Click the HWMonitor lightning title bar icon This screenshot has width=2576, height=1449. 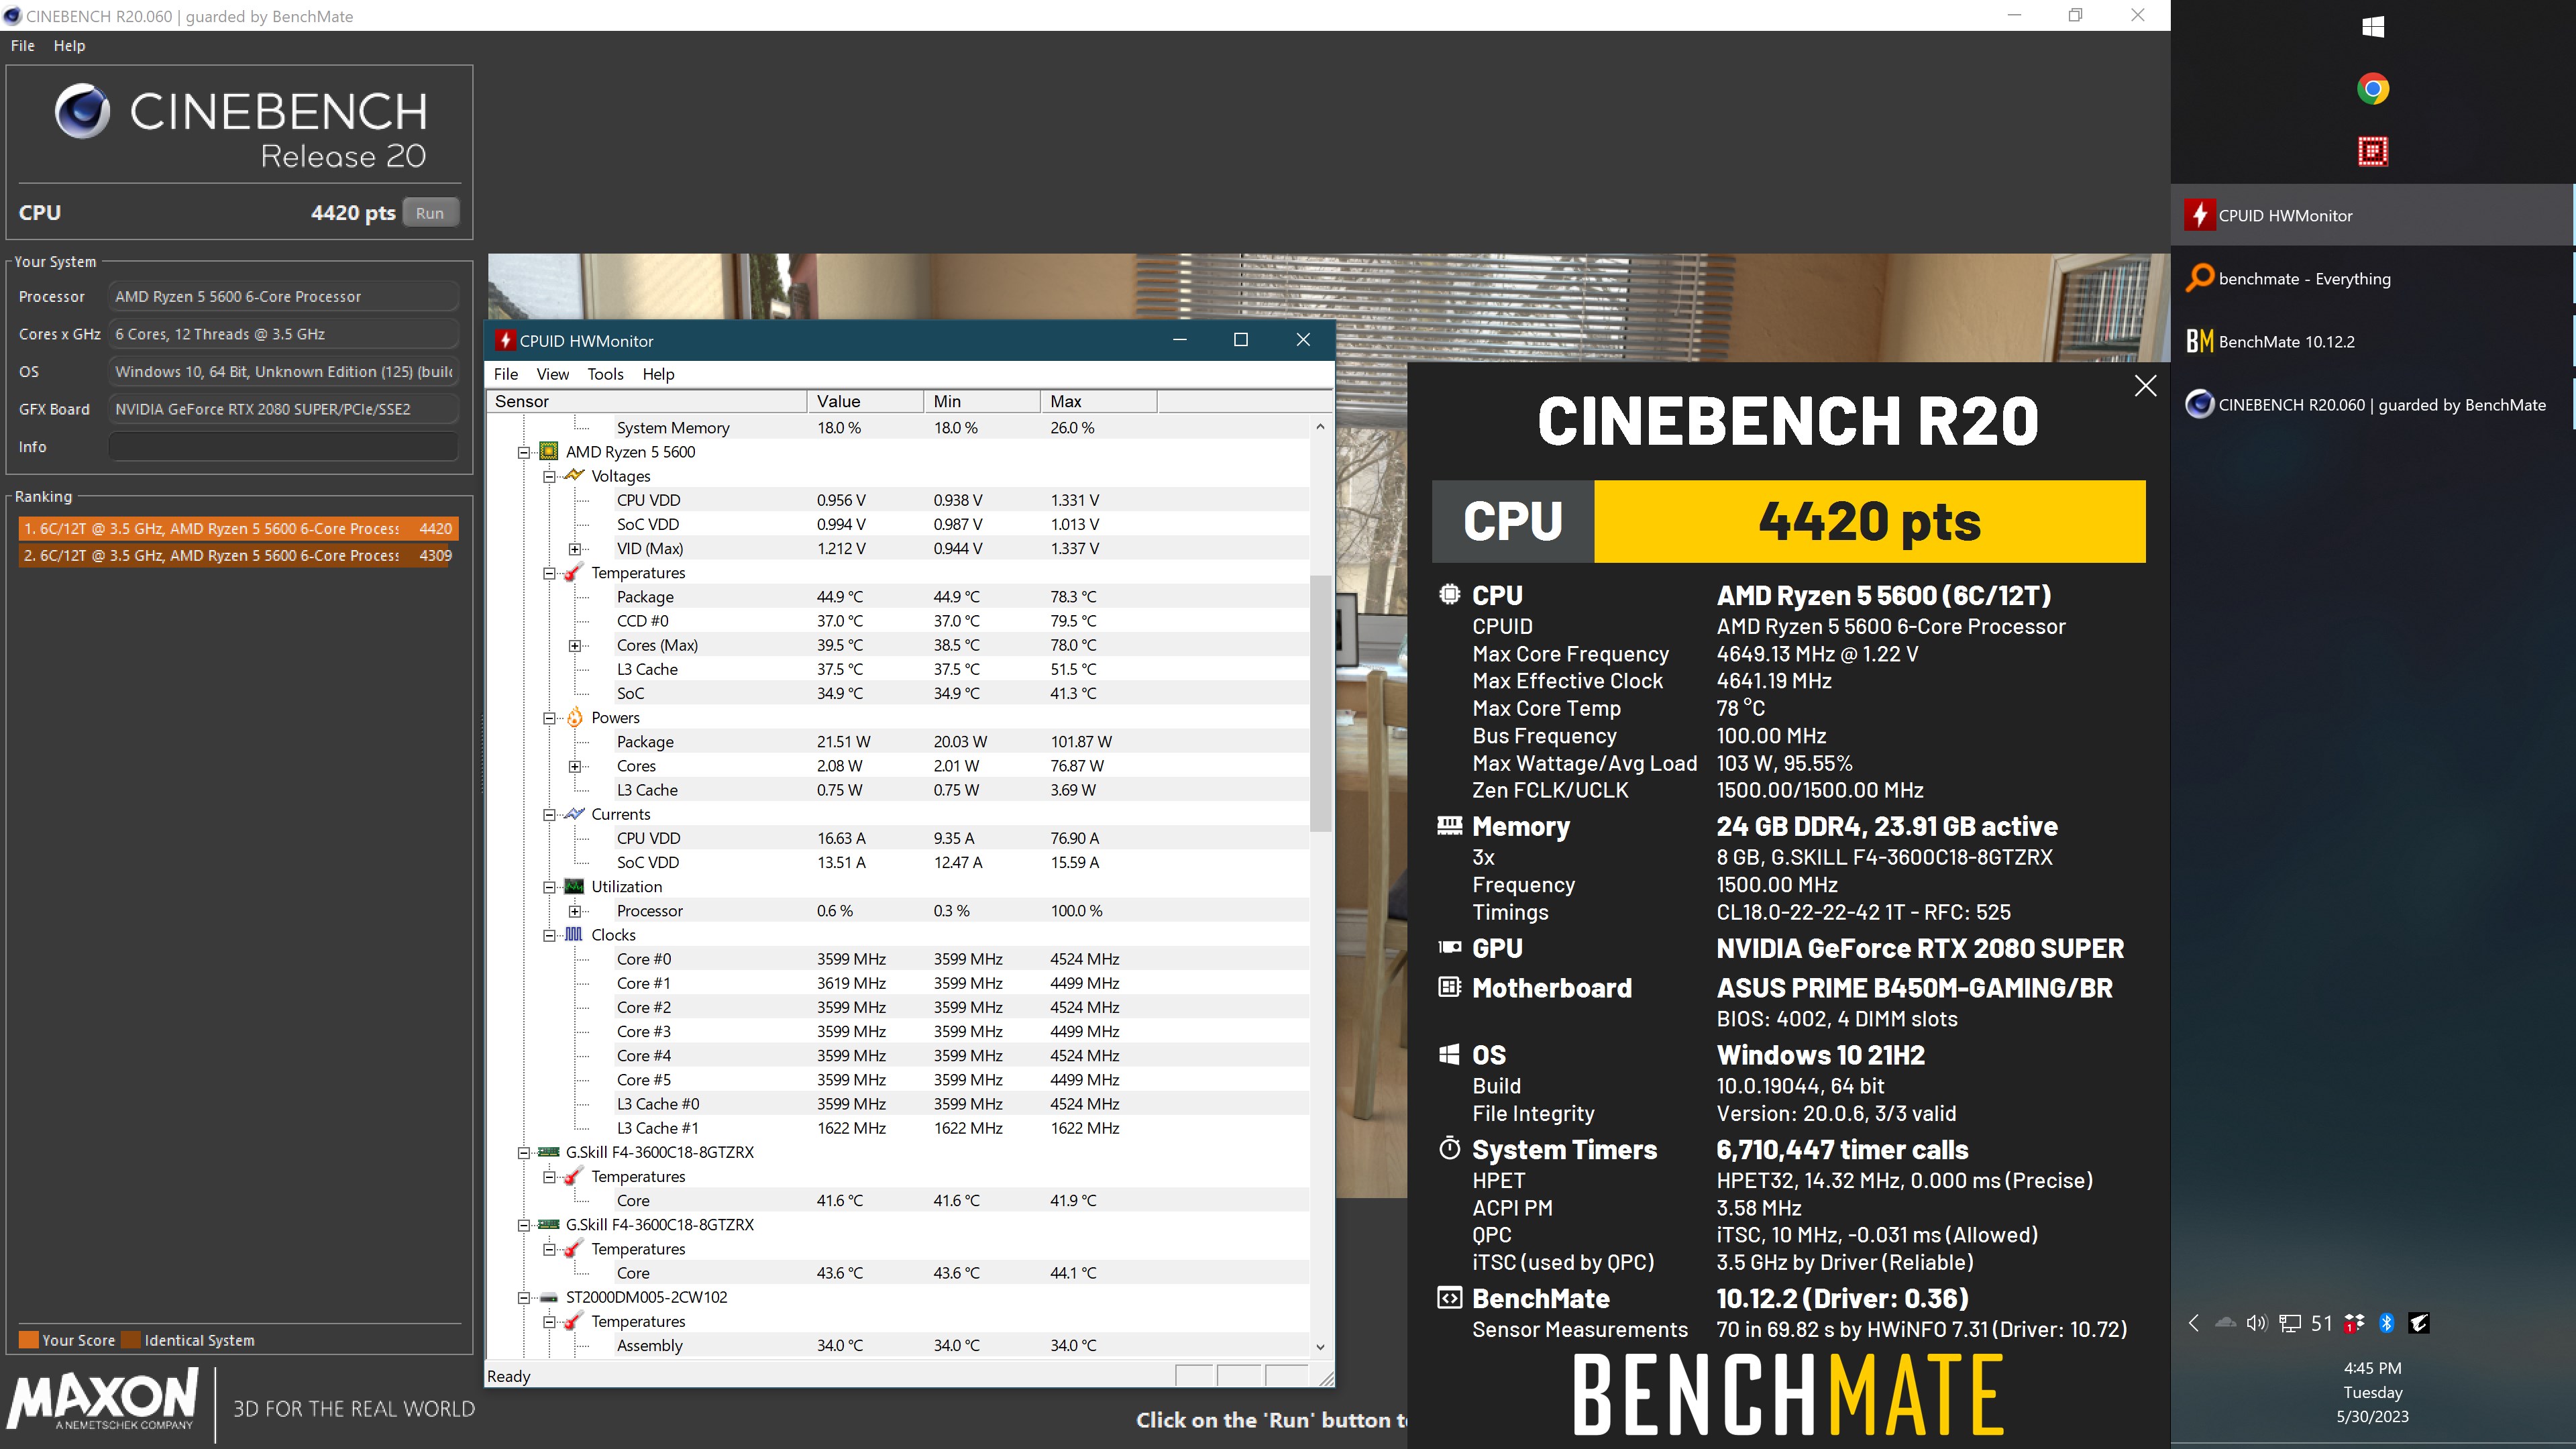click(505, 340)
